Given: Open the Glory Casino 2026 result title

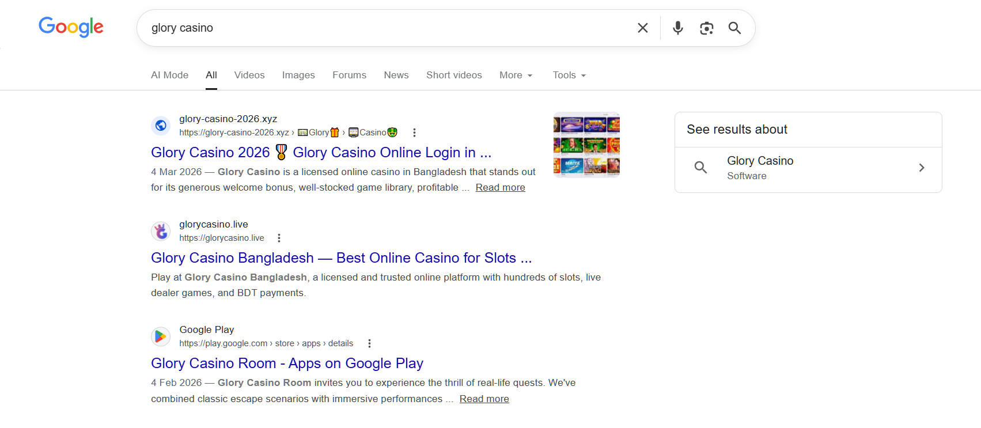Looking at the screenshot, I should coord(321,152).
